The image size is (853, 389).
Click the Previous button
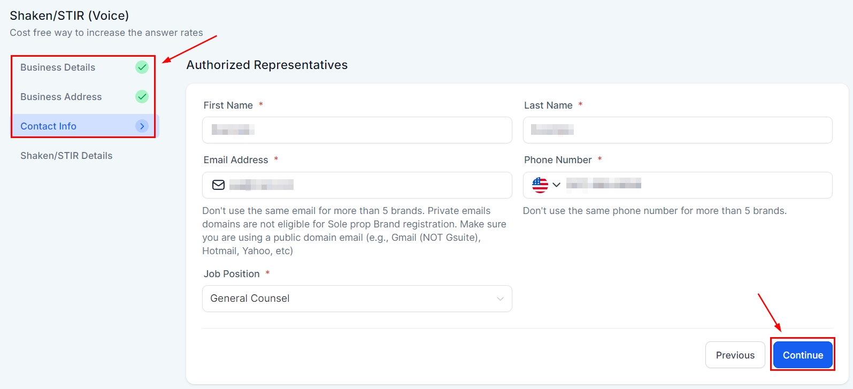pyautogui.click(x=735, y=355)
